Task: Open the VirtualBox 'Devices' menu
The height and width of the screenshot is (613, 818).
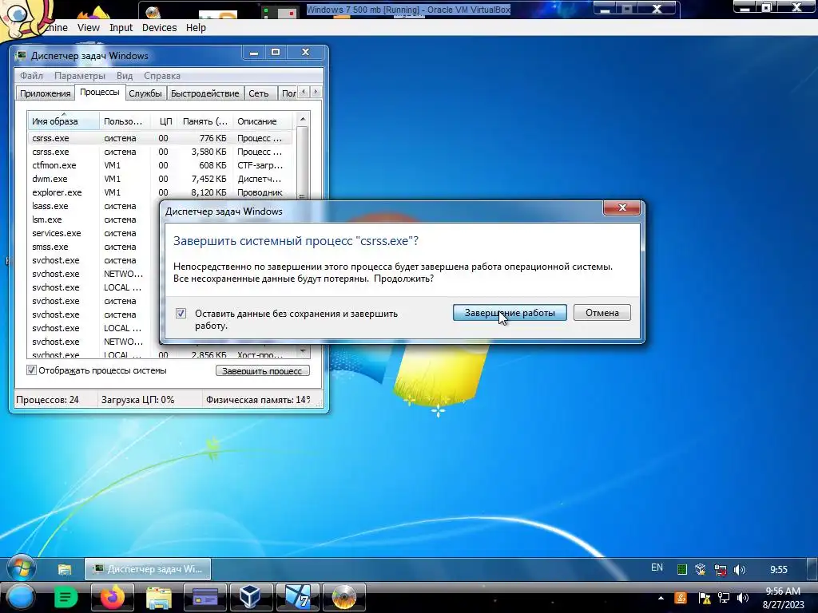Action: click(x=159, y=28)
